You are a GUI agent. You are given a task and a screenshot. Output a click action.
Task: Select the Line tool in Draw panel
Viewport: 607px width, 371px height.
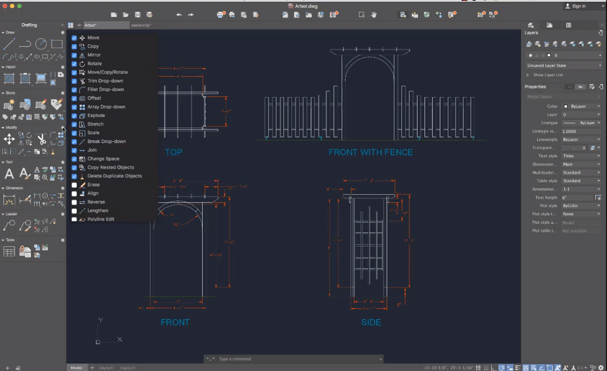coord(9,44)
